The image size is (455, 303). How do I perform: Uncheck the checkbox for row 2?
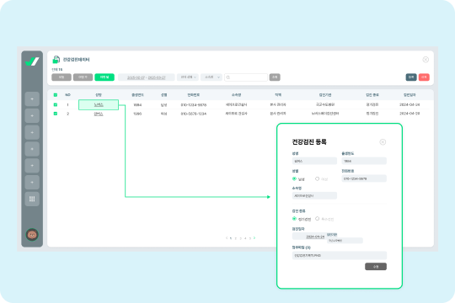[56, 114]
